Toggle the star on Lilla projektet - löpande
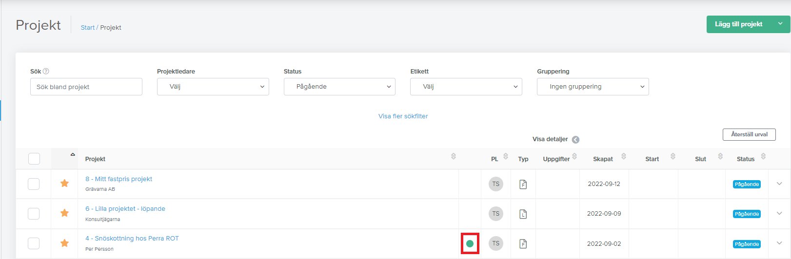The width and height of the screenshot is (791, 259). [64, 213]
